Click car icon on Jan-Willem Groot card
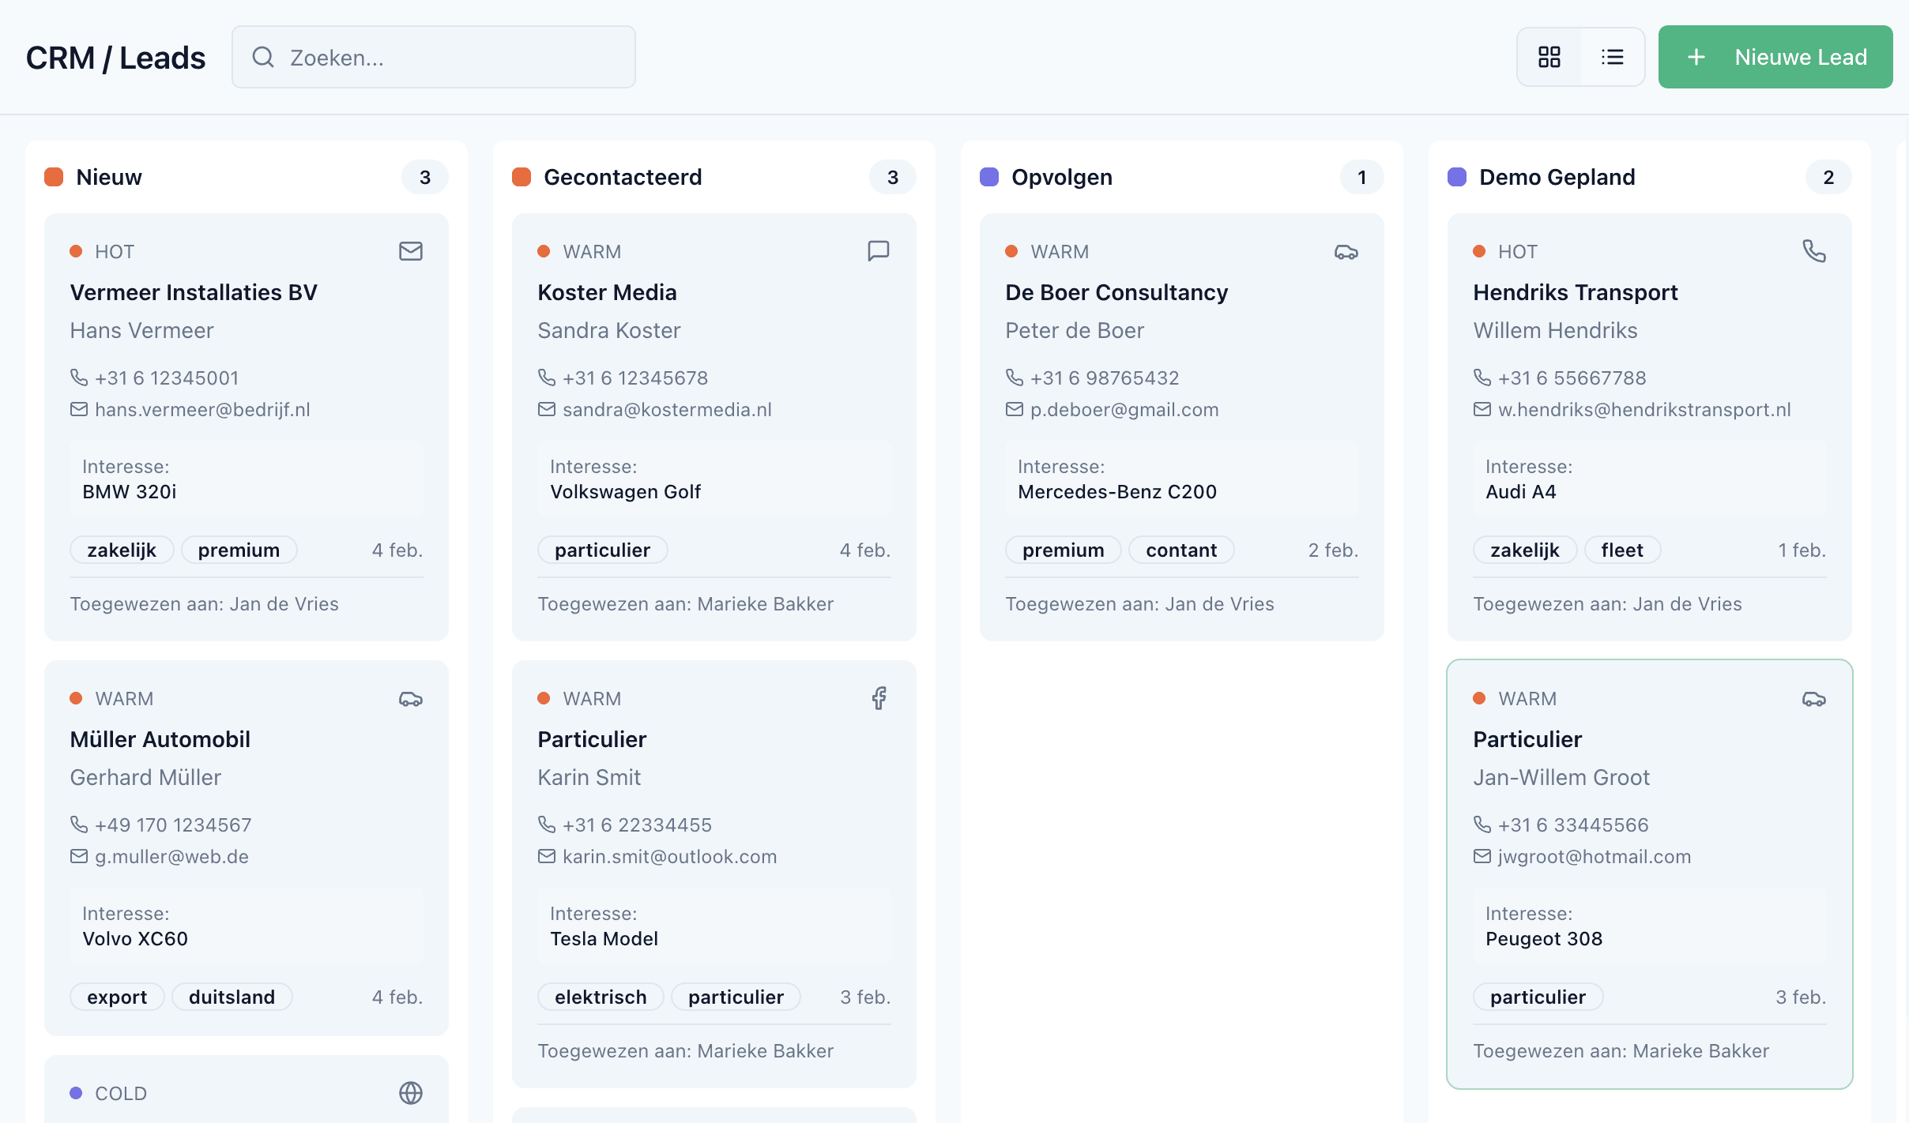The height and width of the screenshot is (1123, 1909). coord(1813,699)
